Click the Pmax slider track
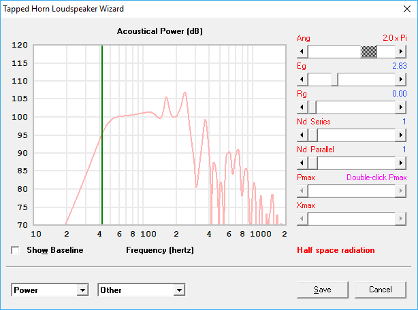418x310 pixels. tap(351, 191)
